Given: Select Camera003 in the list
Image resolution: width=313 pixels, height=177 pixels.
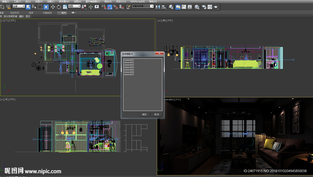Looking at the screenshot, I should tap(129, 65).
